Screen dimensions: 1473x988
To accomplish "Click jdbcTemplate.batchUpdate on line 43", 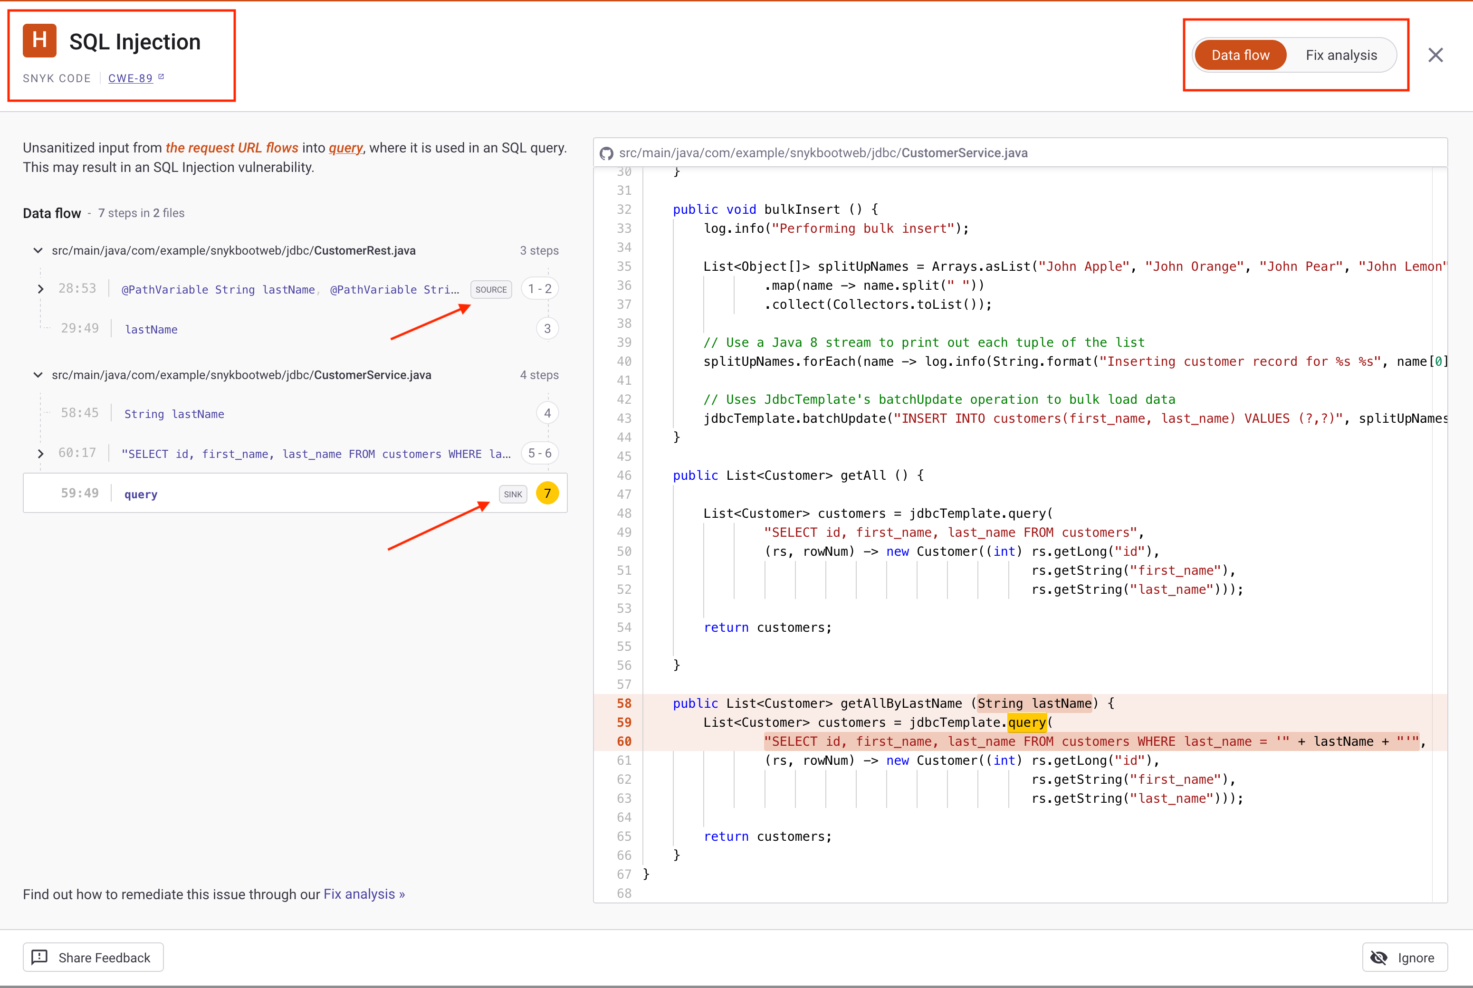I will point(794,418).
